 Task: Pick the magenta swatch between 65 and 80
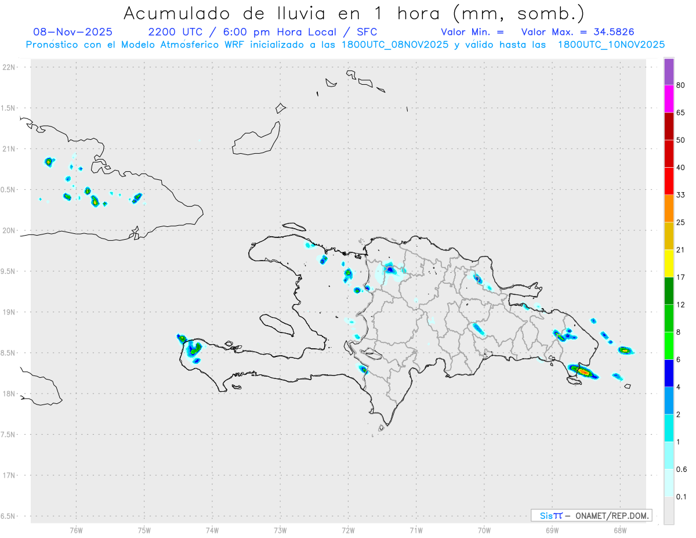coord(669,99)
